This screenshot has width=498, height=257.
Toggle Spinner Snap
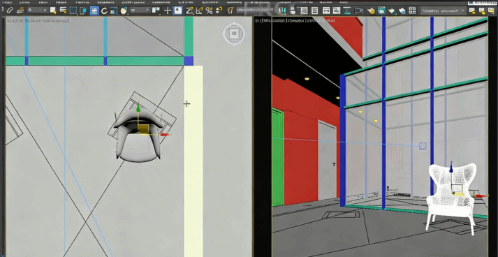(x=219, y=10)
